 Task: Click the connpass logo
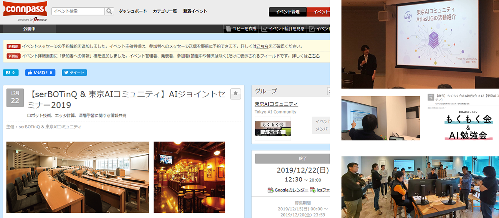[25, 9]
